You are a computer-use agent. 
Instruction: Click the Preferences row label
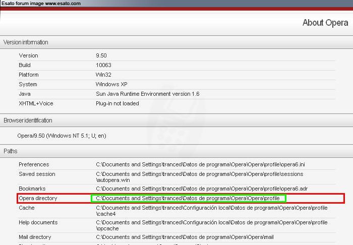tap(34, 164)
